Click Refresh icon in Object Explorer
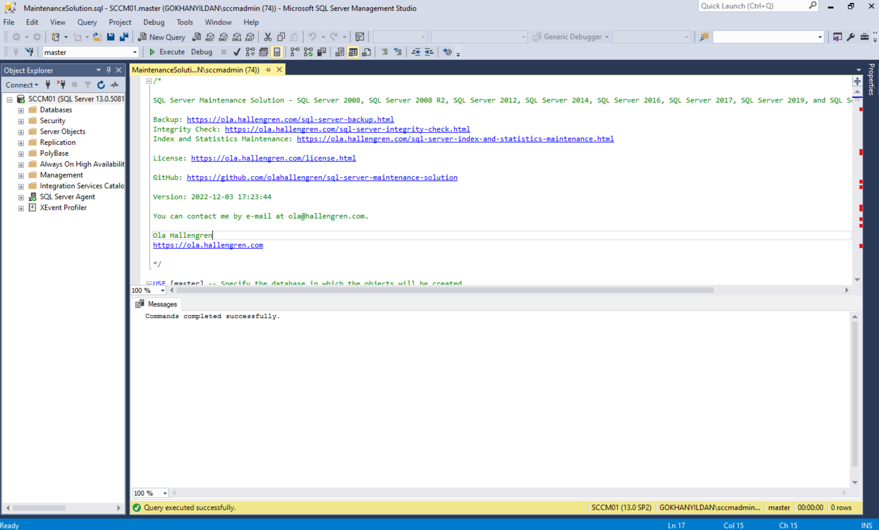879x530 pixels. tap(101, 85)
